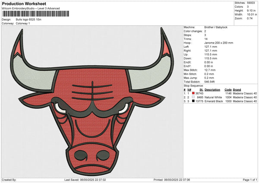Click the St. column header

coord(201,90)
